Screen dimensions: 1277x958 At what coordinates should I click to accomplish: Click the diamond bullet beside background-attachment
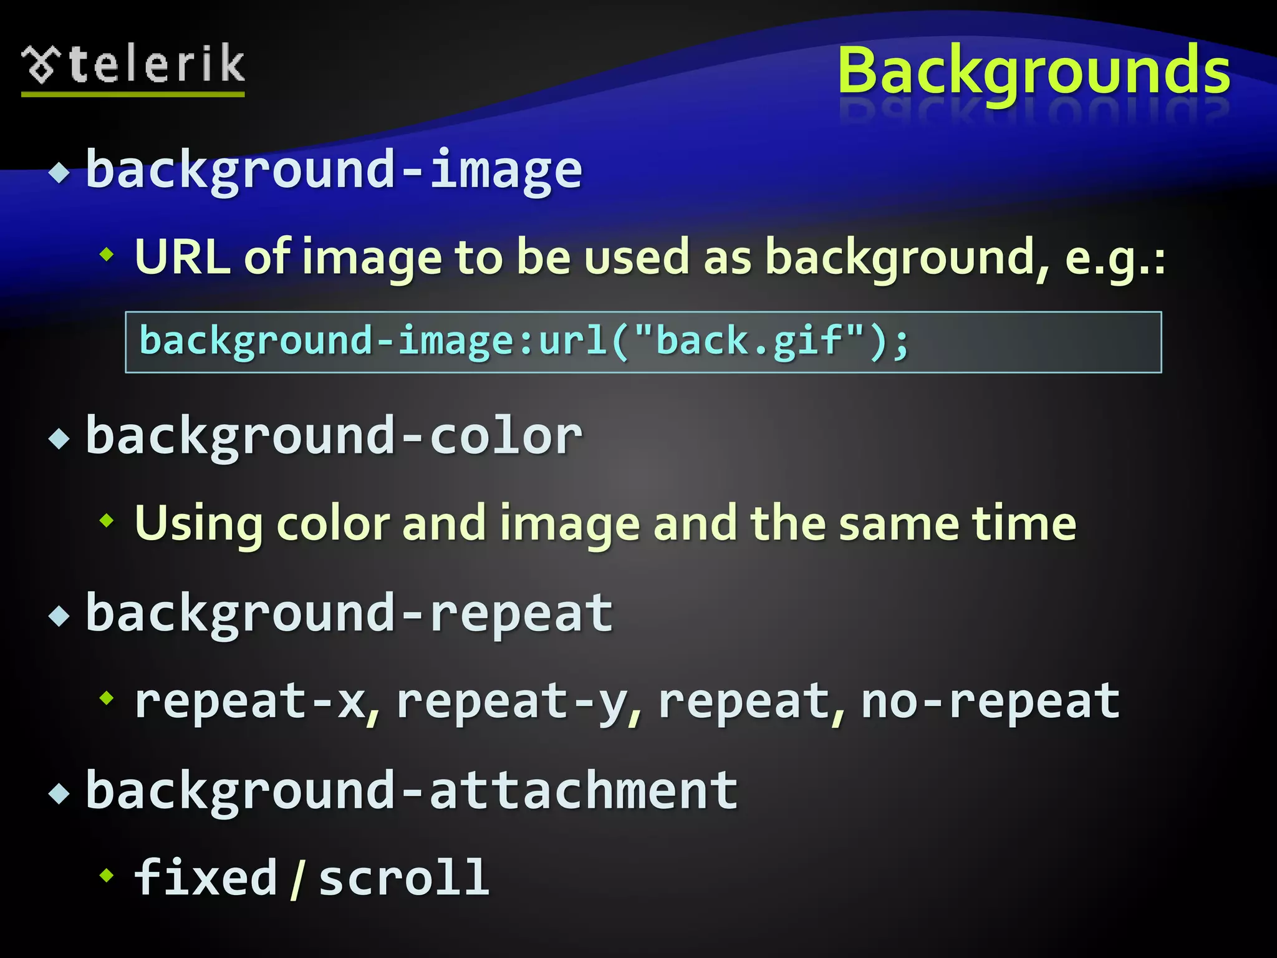(x=60, y=793)
